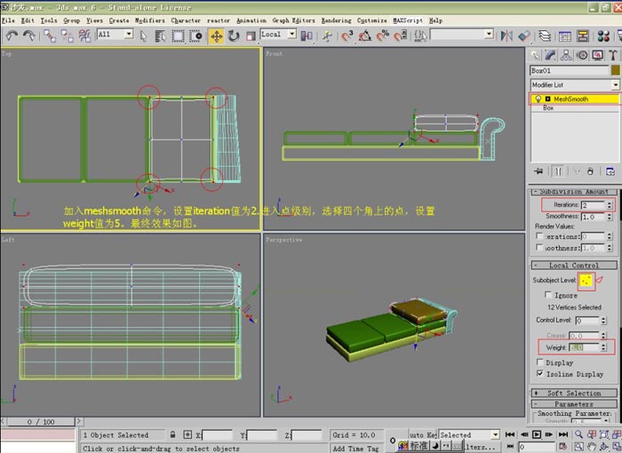
Task: Click the Pin Stack icon
Action: pyautogui.click(x=538, y=171)
